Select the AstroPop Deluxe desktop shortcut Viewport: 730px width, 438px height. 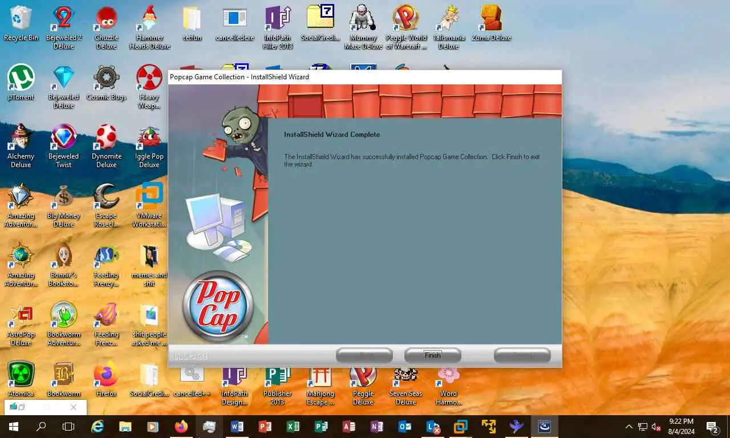[x=21, y=324]
